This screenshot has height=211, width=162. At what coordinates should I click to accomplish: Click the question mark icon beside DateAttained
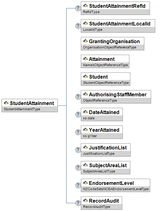(x=78, y=115)
